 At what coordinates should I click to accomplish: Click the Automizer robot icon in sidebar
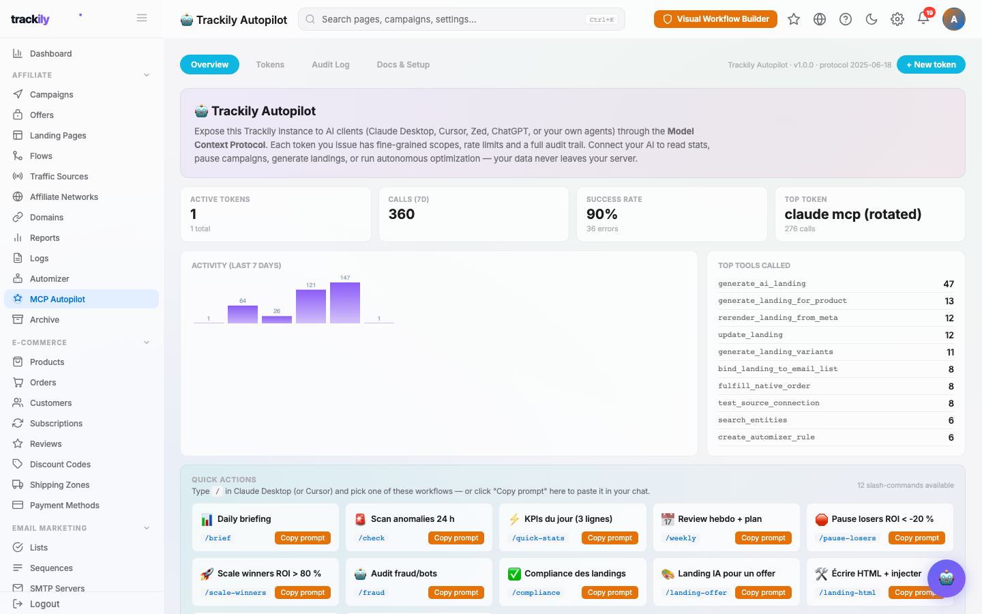coord(18,278)
